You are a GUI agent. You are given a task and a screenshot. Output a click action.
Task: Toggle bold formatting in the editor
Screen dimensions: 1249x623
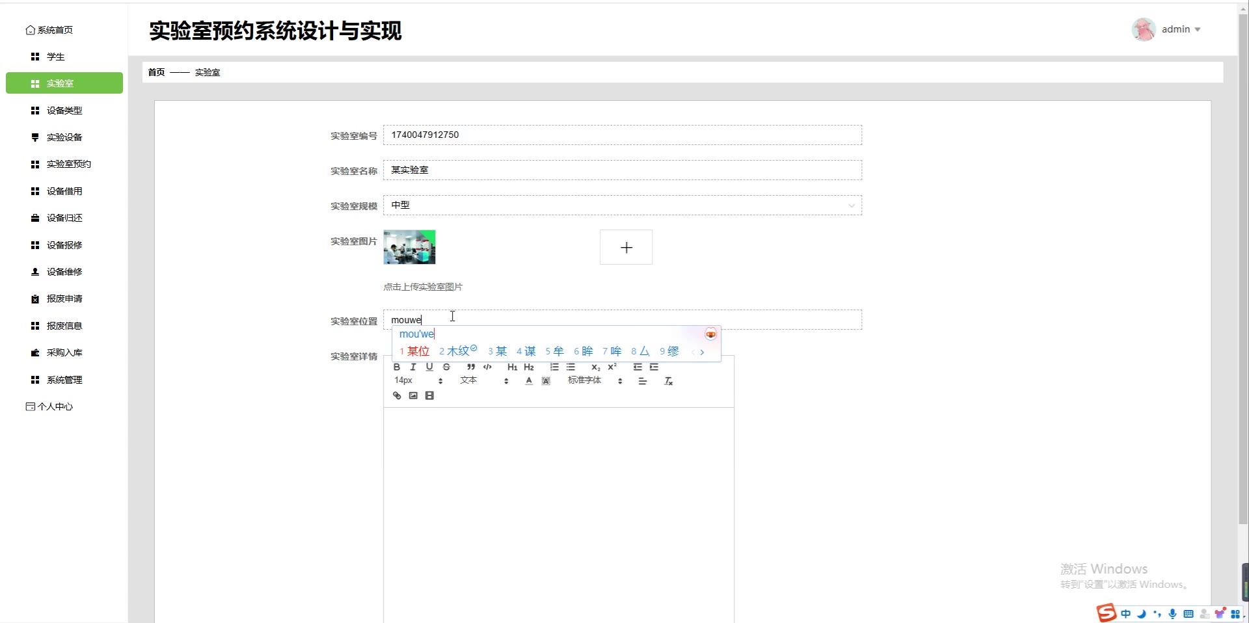point(397,367)
